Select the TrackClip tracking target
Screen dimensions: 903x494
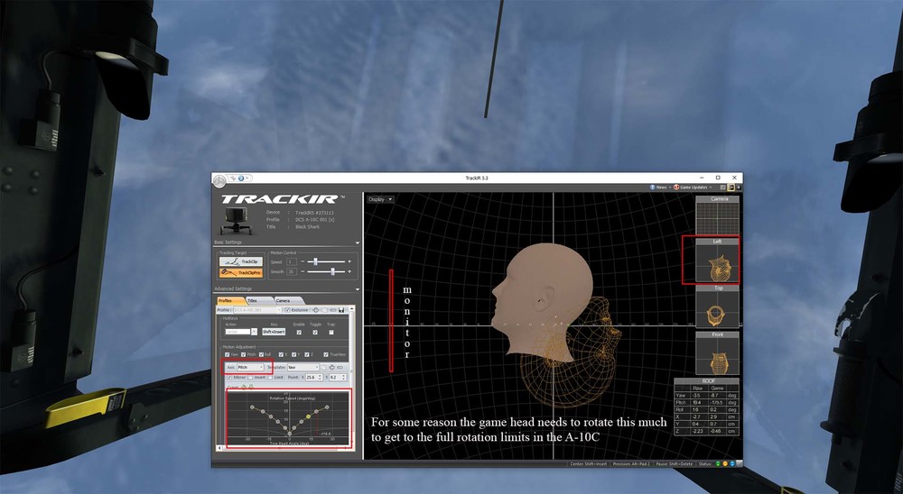[241, 261]
